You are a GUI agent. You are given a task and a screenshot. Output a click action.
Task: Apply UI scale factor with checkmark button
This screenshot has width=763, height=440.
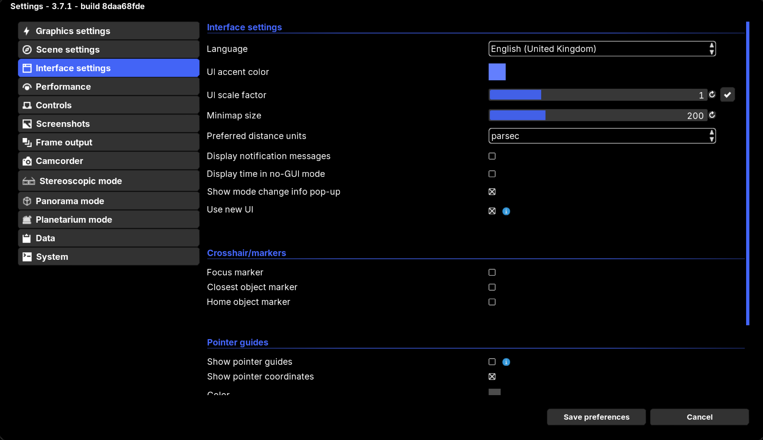point(728,95)
